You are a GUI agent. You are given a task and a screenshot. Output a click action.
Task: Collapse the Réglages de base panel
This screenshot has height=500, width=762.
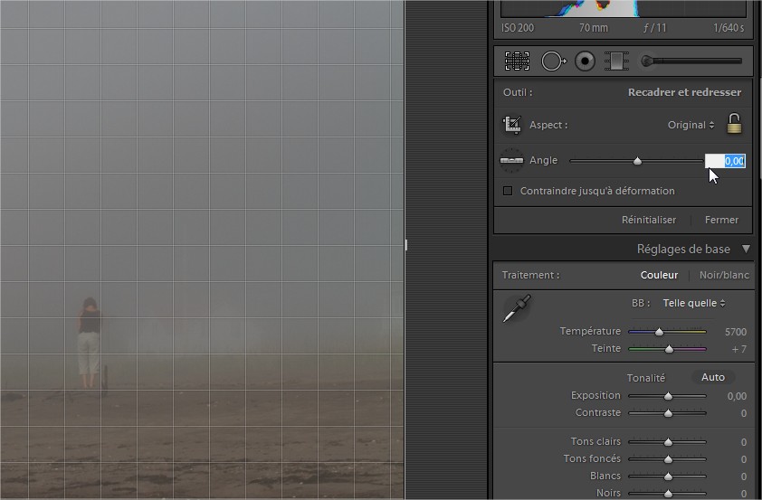click(746, 249)
